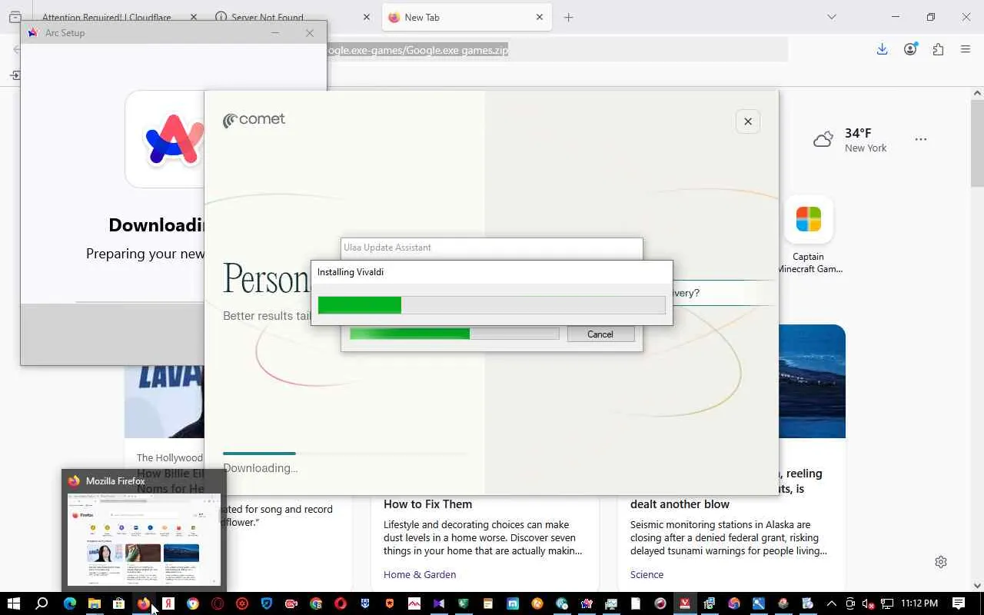
Task: Close the New Tab tab
Action: click(540, 17)
